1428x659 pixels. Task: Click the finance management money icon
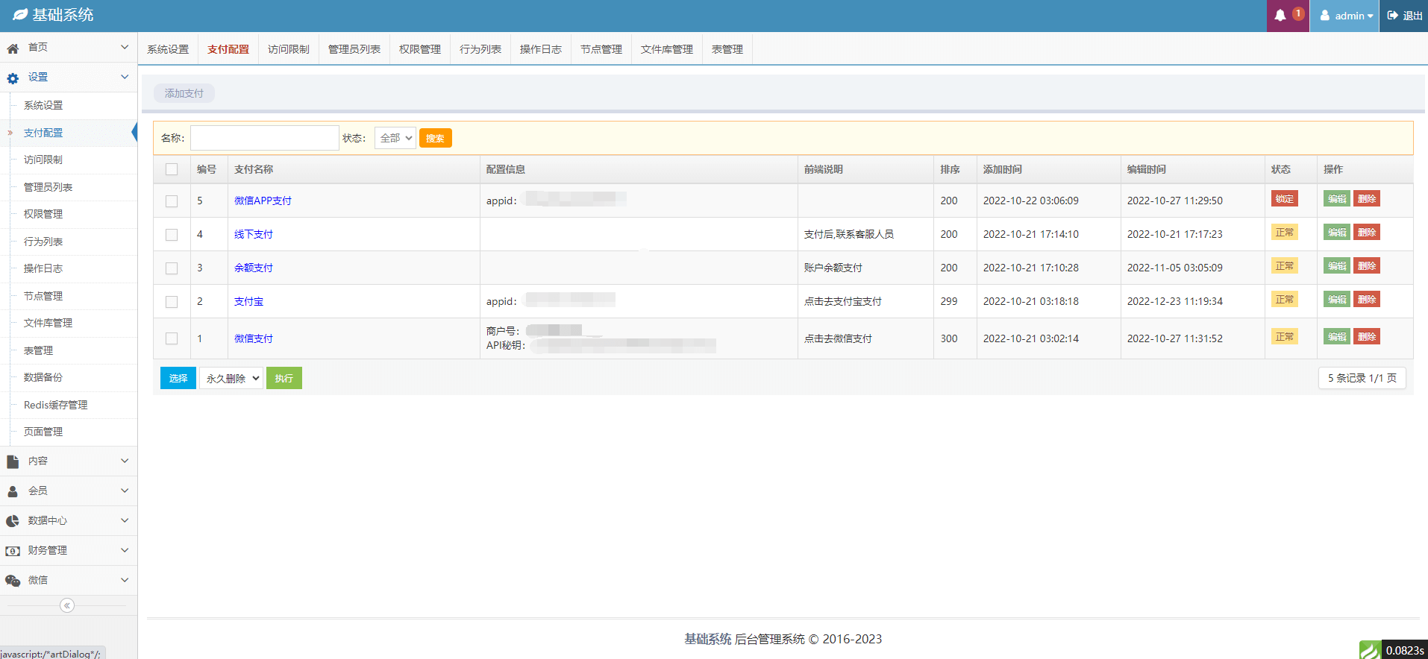13,551
